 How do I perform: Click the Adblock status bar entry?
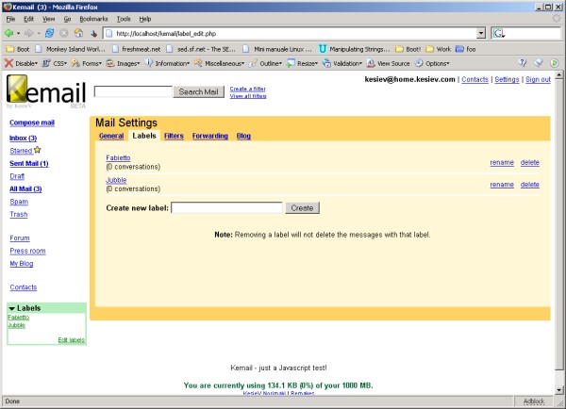534,401
